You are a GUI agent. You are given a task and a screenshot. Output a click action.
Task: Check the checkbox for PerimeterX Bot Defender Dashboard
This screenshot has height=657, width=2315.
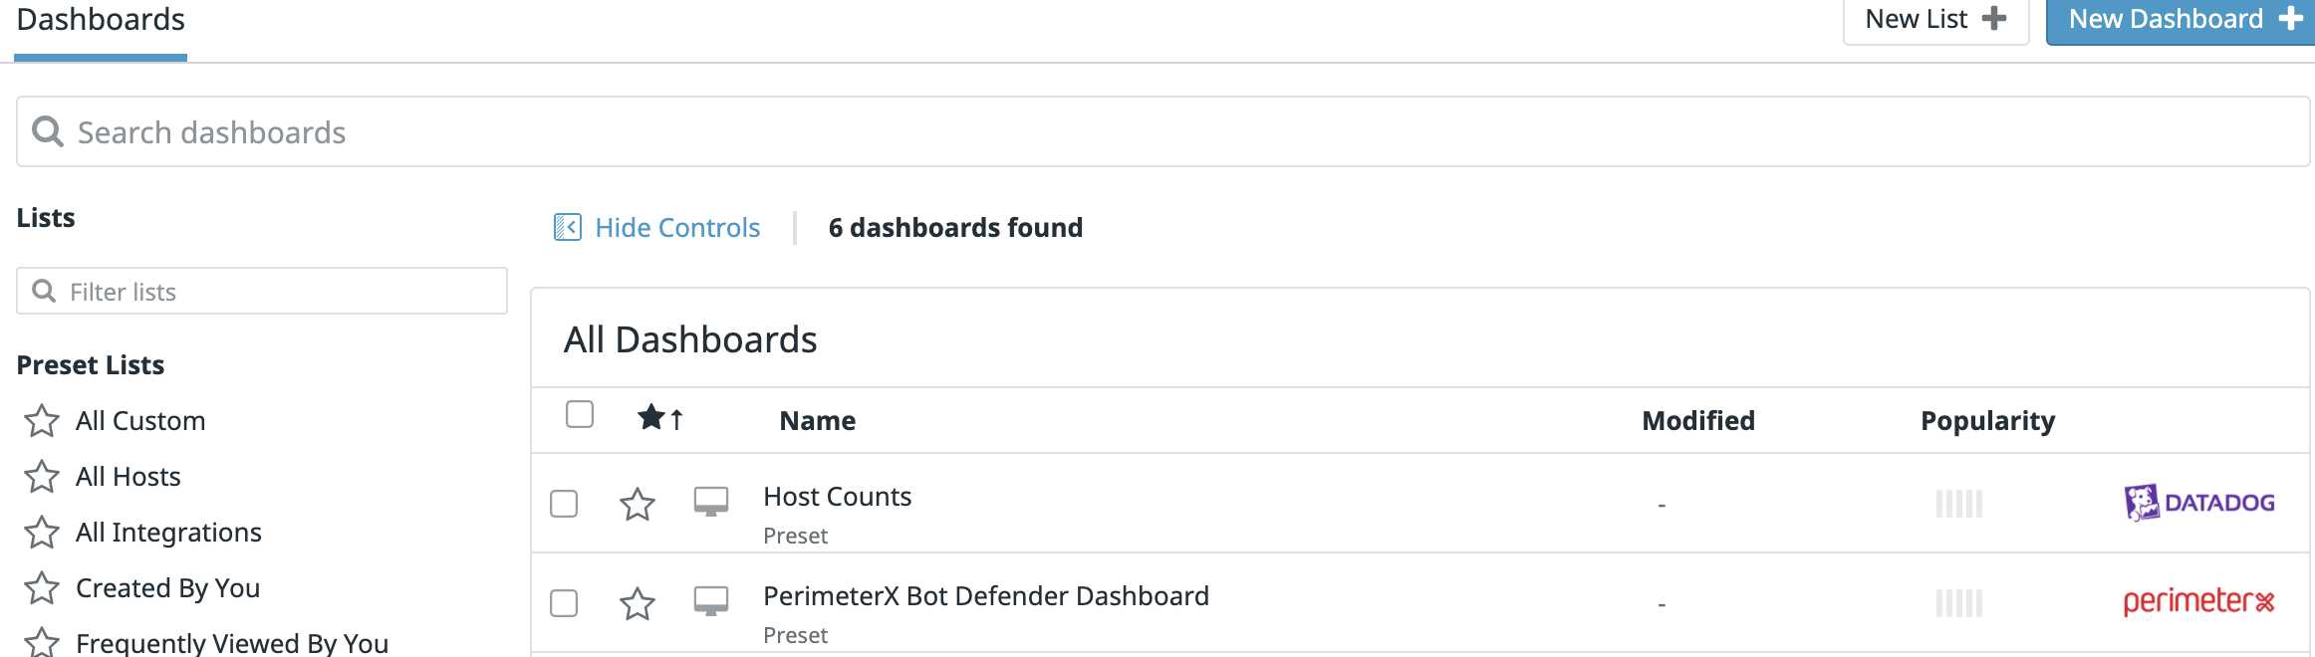tap(564, 603)
